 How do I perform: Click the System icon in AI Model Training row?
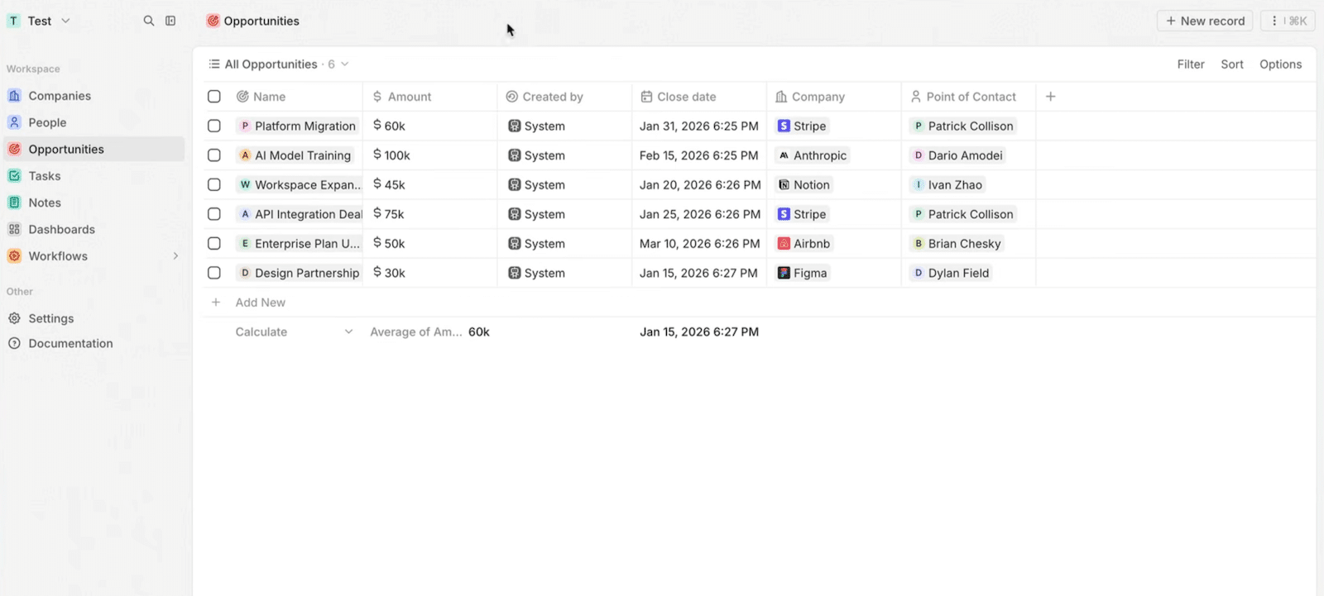tap(515, 155)
